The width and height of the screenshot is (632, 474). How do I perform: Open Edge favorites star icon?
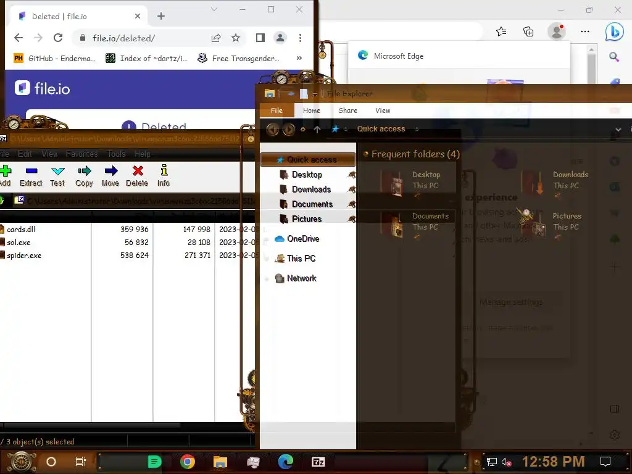pos(501,31)
